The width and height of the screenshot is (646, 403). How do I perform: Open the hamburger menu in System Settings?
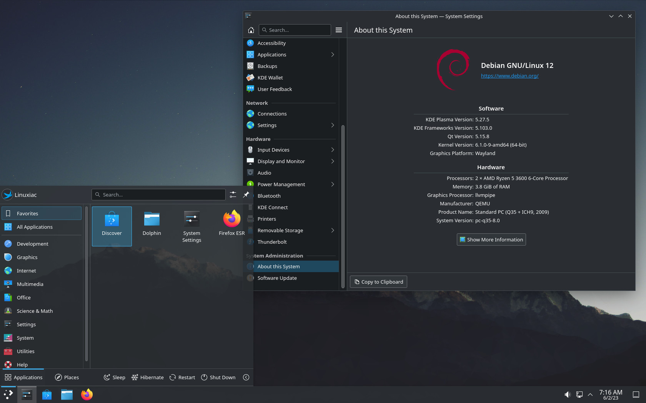[x=339, y=30]
